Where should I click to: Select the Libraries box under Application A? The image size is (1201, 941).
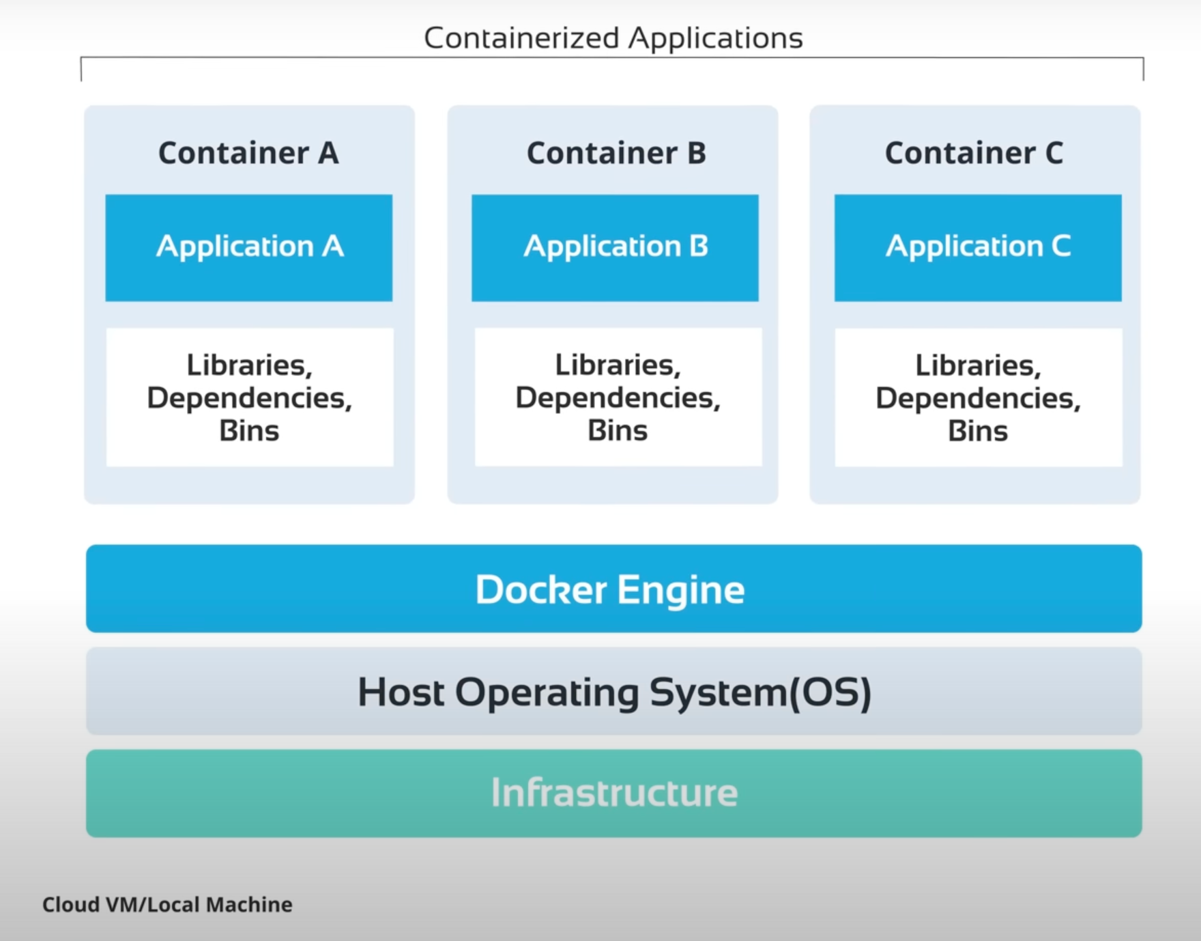(249, 398)
